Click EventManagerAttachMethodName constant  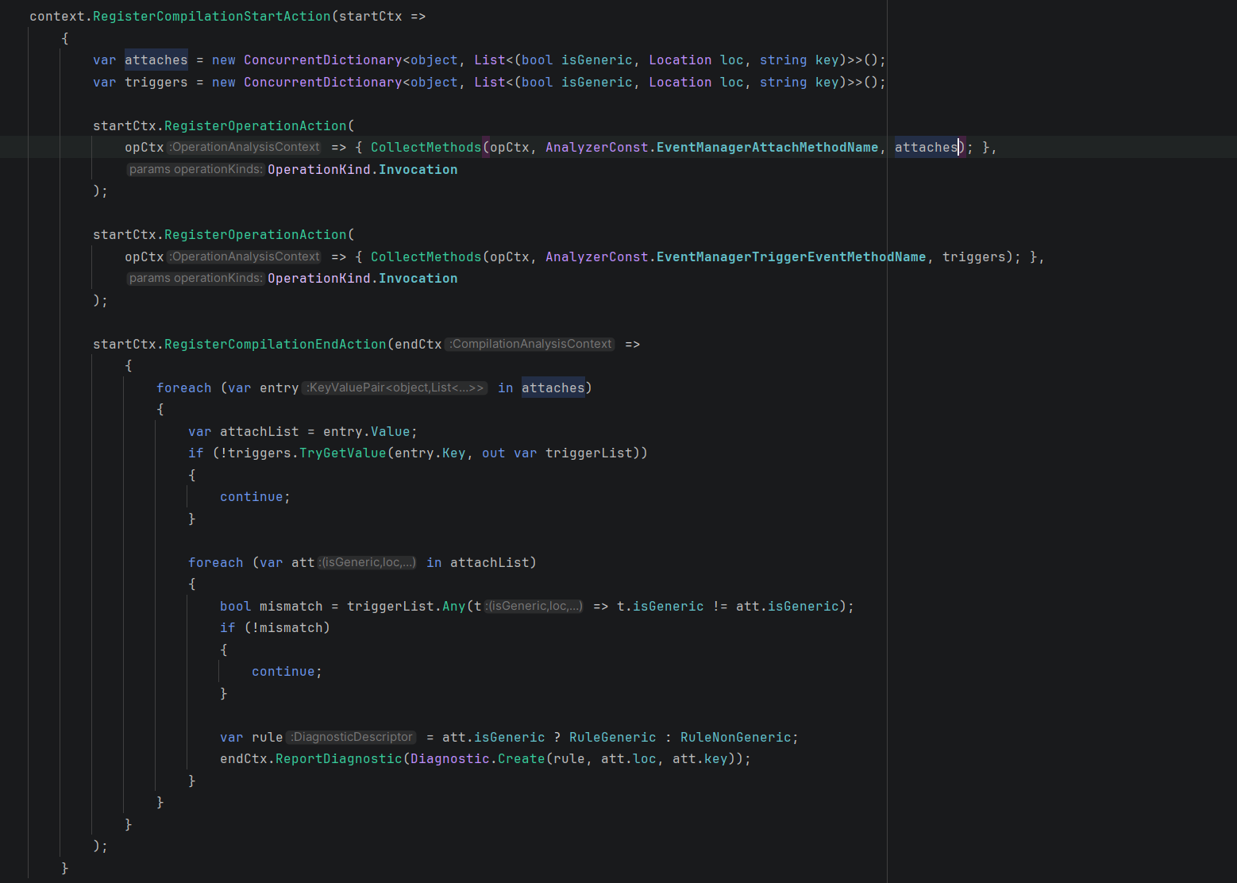768,147
